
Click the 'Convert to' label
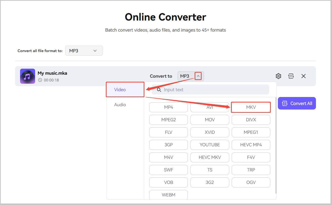click(161, 76)
